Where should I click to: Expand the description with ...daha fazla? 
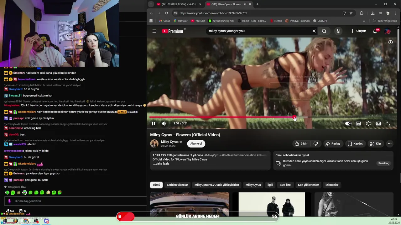coord(161,163)
